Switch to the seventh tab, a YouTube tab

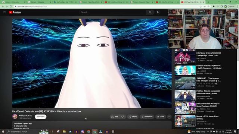point(167,2)
